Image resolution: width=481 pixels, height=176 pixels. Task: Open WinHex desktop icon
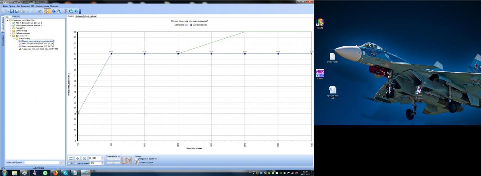pos(320,75)
